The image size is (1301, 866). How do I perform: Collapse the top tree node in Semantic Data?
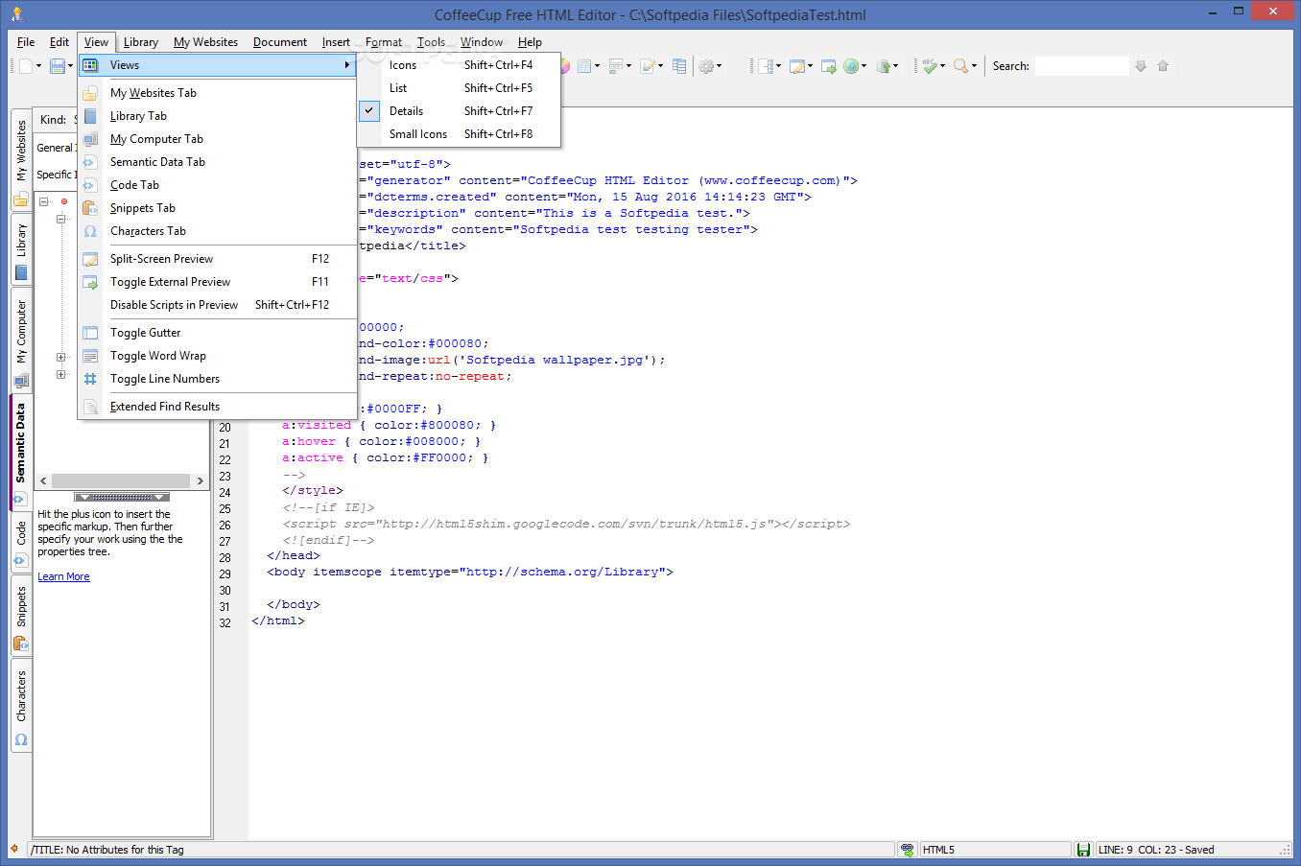pos(44,201)
